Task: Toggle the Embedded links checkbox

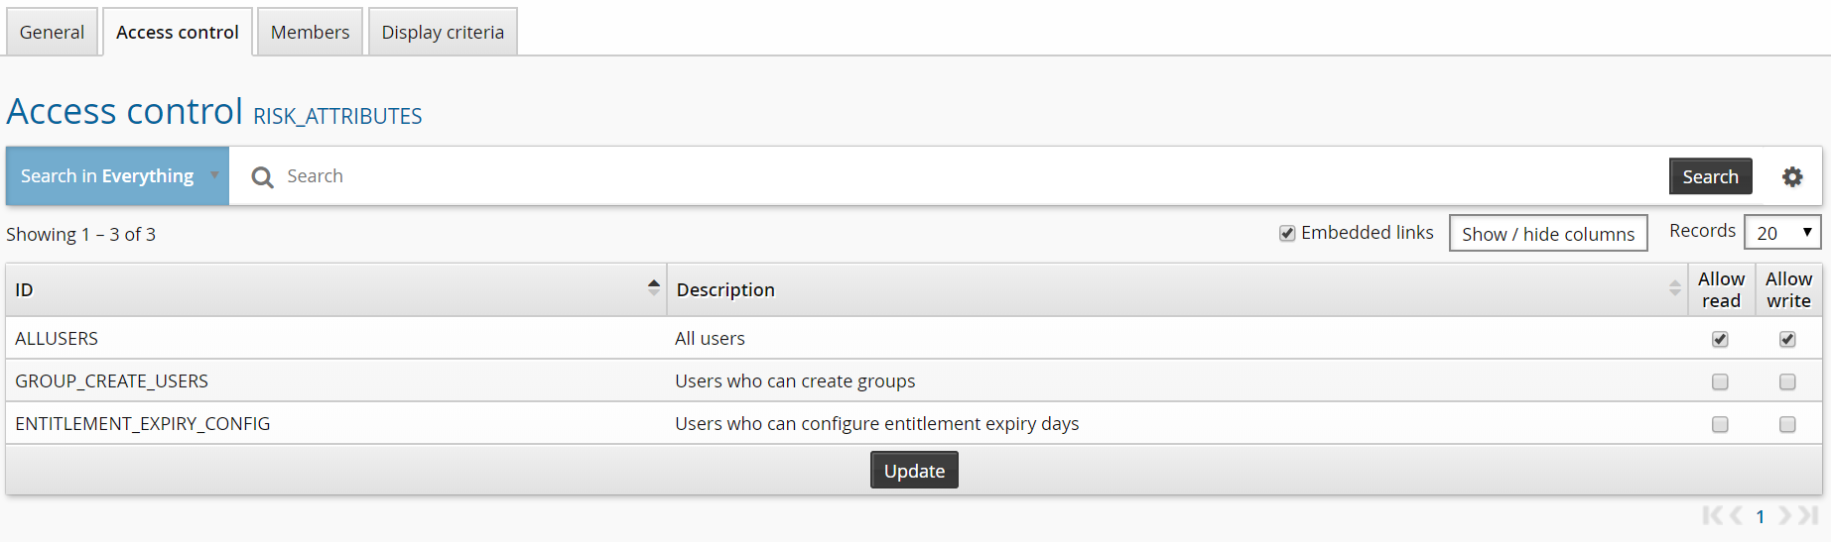Action: [1287, 234]
